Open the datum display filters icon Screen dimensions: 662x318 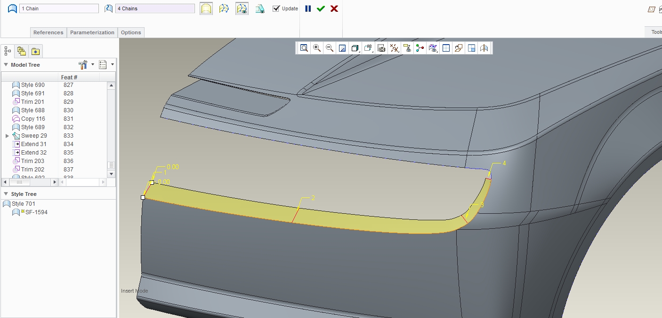tap(394, 48)
